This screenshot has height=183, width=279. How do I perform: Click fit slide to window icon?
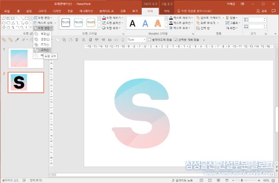click(273, 180)
